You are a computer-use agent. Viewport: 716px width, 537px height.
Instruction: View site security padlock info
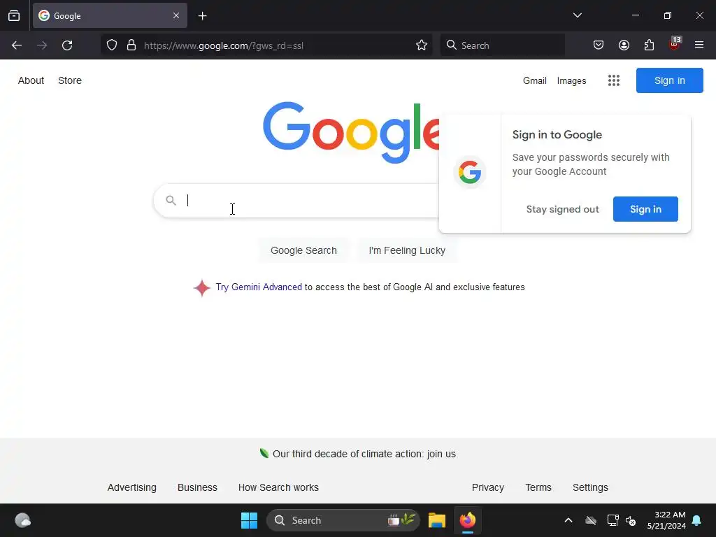[x=131, y=45]
